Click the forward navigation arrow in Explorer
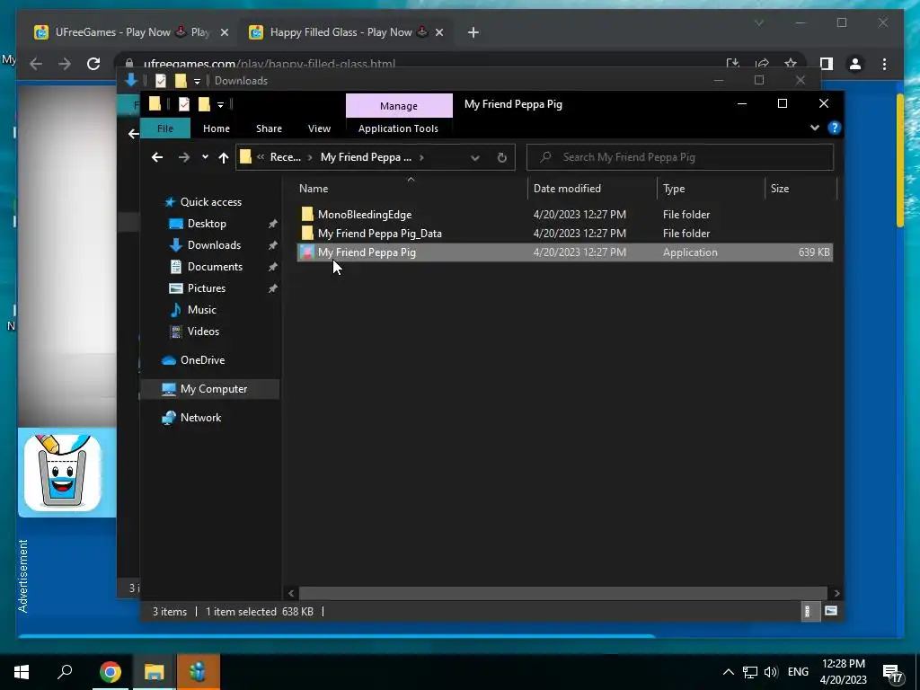The height and width of the screenshot is (690, 920). (183, 157)
